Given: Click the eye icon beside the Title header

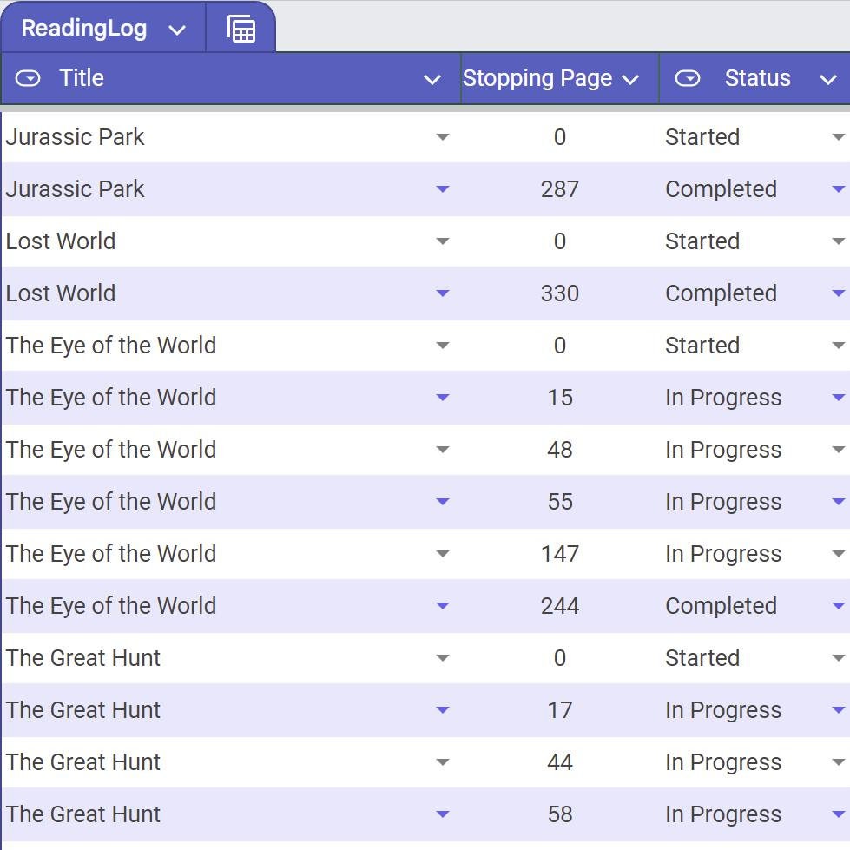Looking at the screenshot, I should coord(28,78).
